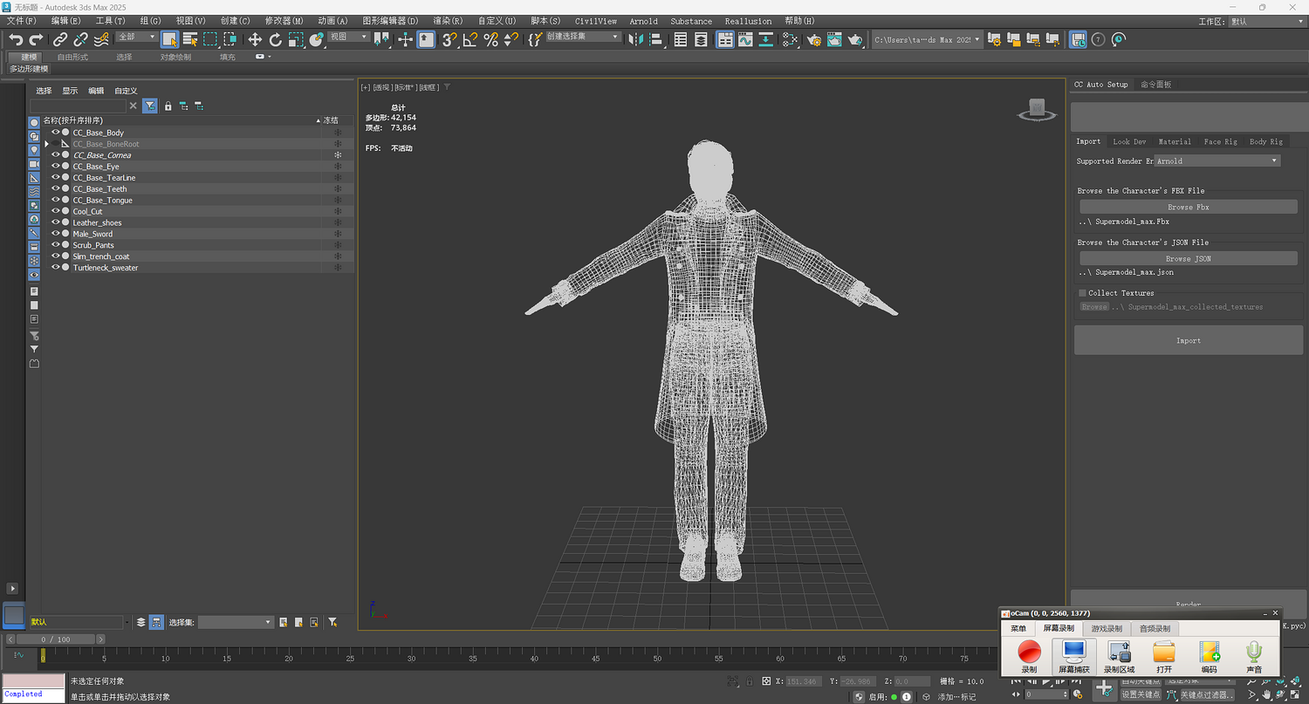1309x704 pixels.
Task: Click the Select by Name icon
Action: (190, 39)
